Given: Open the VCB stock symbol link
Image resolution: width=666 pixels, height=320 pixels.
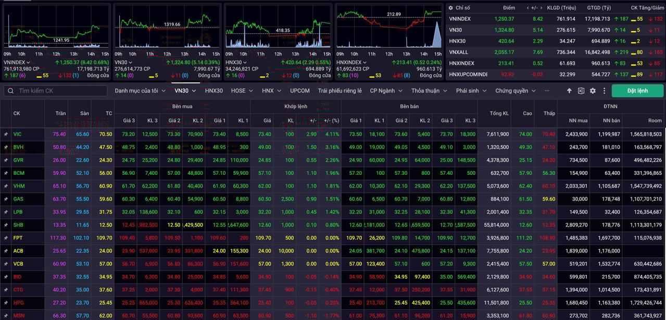Looking at the screenshot, I should pyautogui.click(x=18, y=264).
